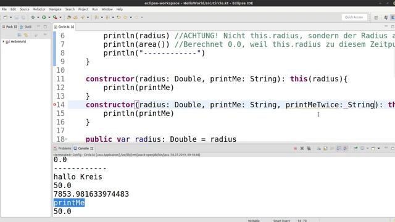
Task: Select the Outline tab
Action: (26, 27)
